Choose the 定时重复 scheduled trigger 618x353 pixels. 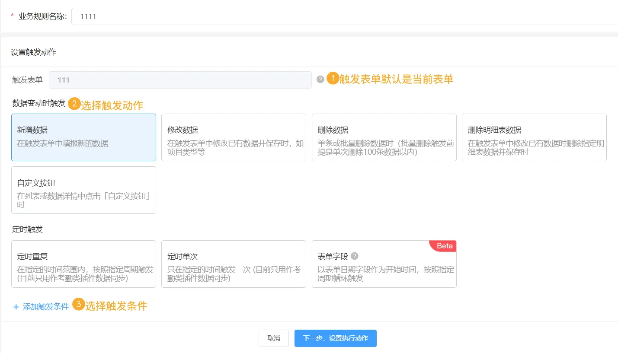click(83, 264)
